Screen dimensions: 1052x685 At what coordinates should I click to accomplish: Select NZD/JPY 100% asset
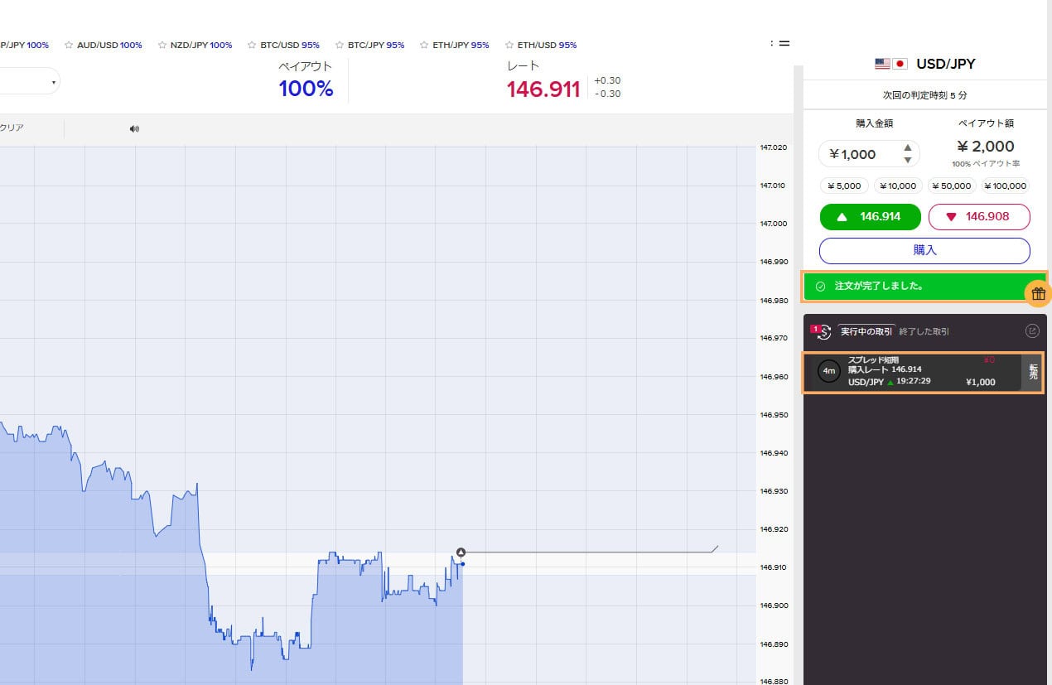201,45
